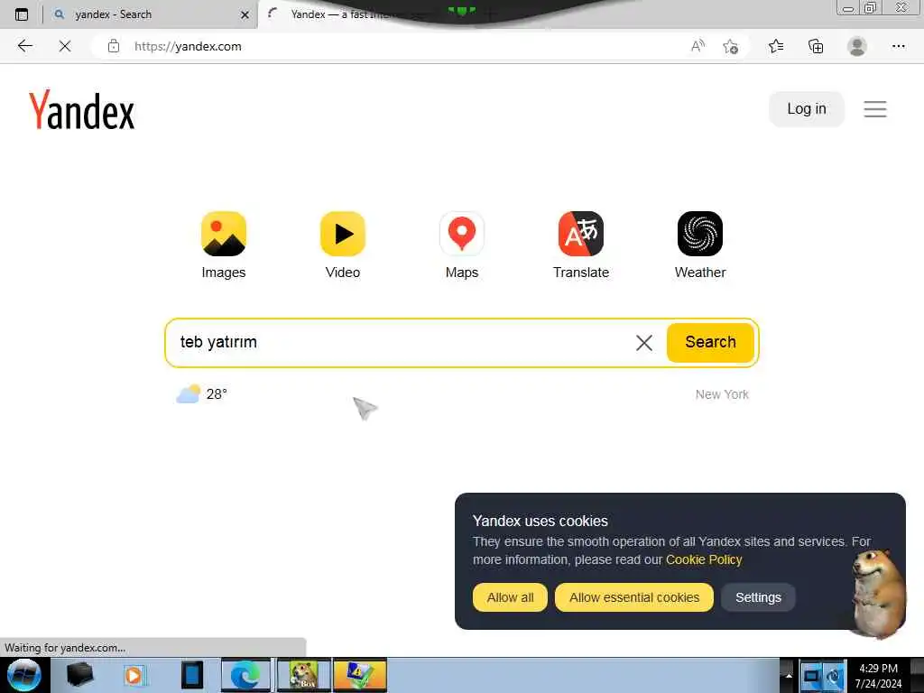Click the Translate label text
Image resolution: width=924 pixels, height=693 pixels.
click(580, 273)
